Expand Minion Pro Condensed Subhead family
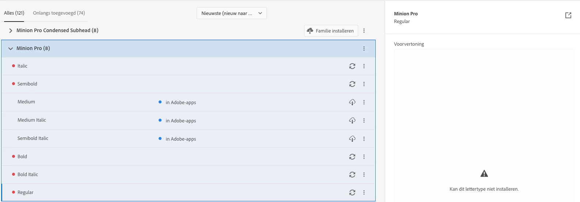580x202 pixels. [11, 31]
